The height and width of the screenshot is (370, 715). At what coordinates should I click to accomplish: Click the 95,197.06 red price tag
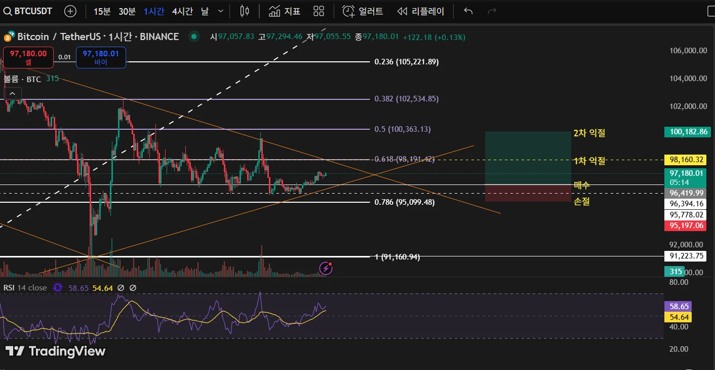(x=685, y=226)
